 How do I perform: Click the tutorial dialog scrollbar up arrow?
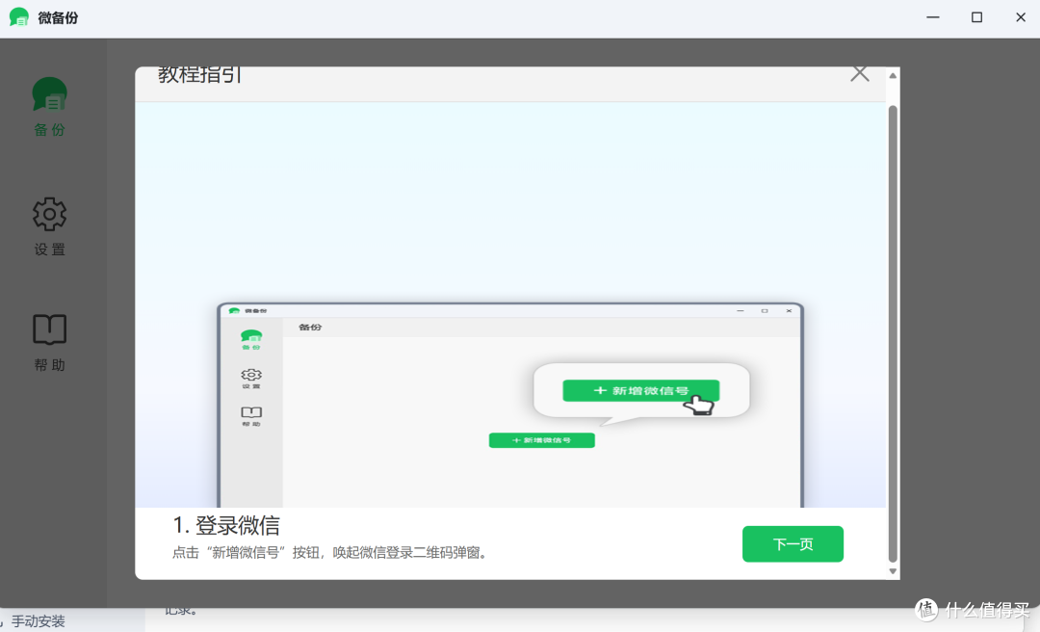point(893,76)
